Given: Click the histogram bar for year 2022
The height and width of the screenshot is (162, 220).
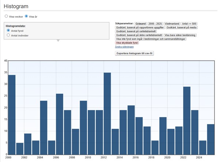Looking at the screenshot, I should coord(187,120).
